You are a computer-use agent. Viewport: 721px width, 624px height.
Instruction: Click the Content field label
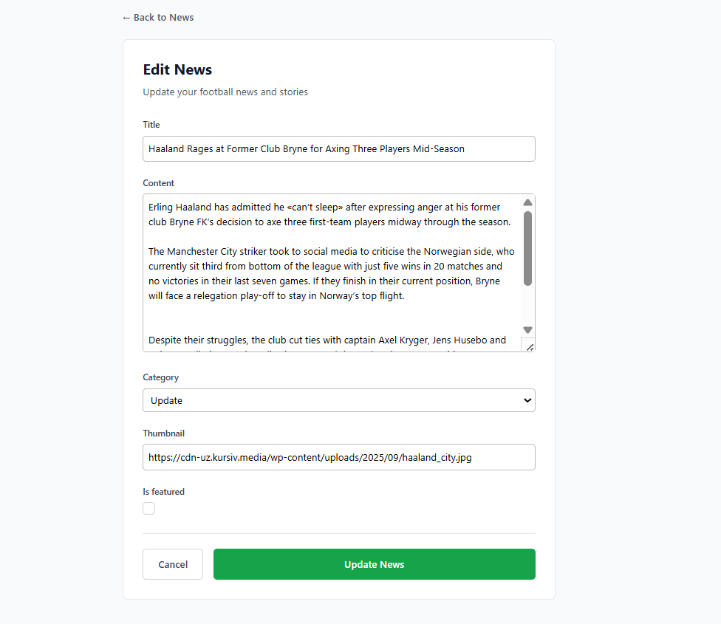coord(159,183)
